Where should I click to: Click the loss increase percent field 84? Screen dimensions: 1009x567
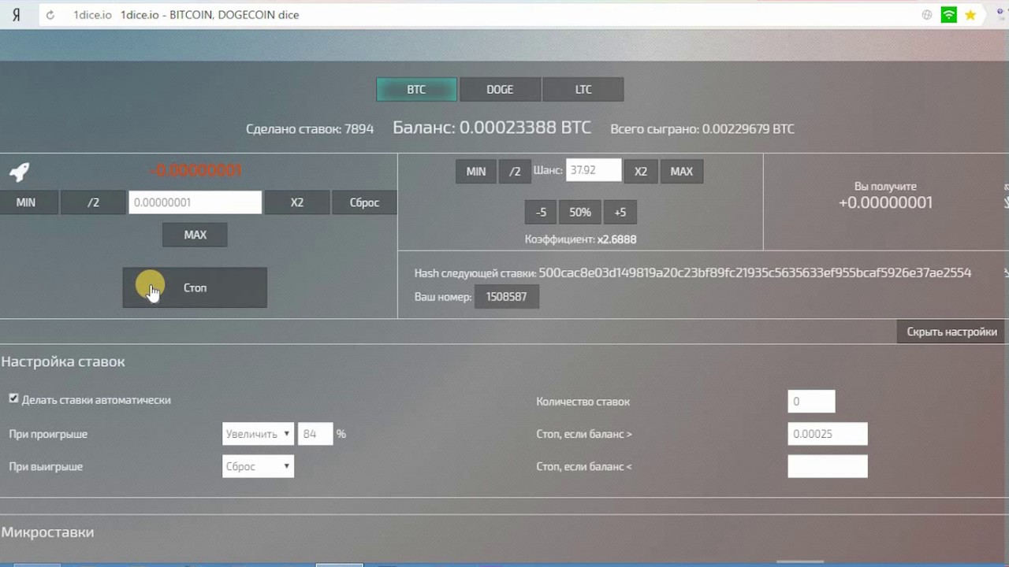[315, 434]
